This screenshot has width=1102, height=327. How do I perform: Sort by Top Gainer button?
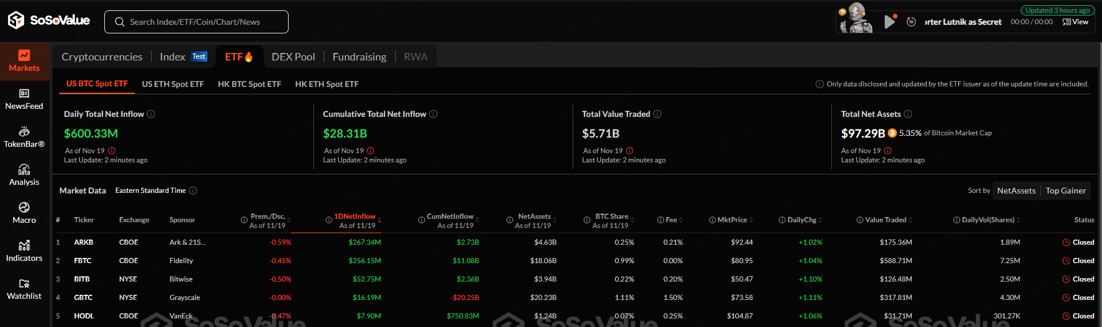point(1066,191)
